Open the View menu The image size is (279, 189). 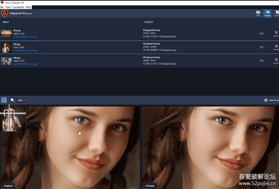point(8,7)
